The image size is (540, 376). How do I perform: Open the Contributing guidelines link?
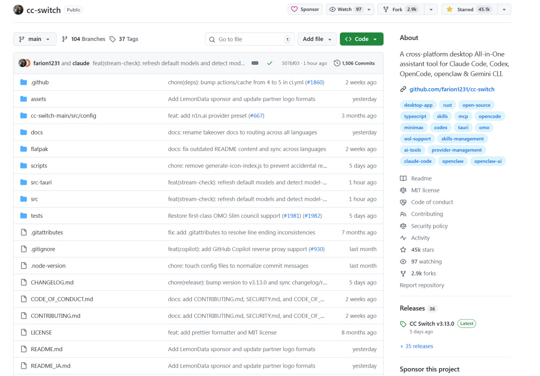(427, 214)
